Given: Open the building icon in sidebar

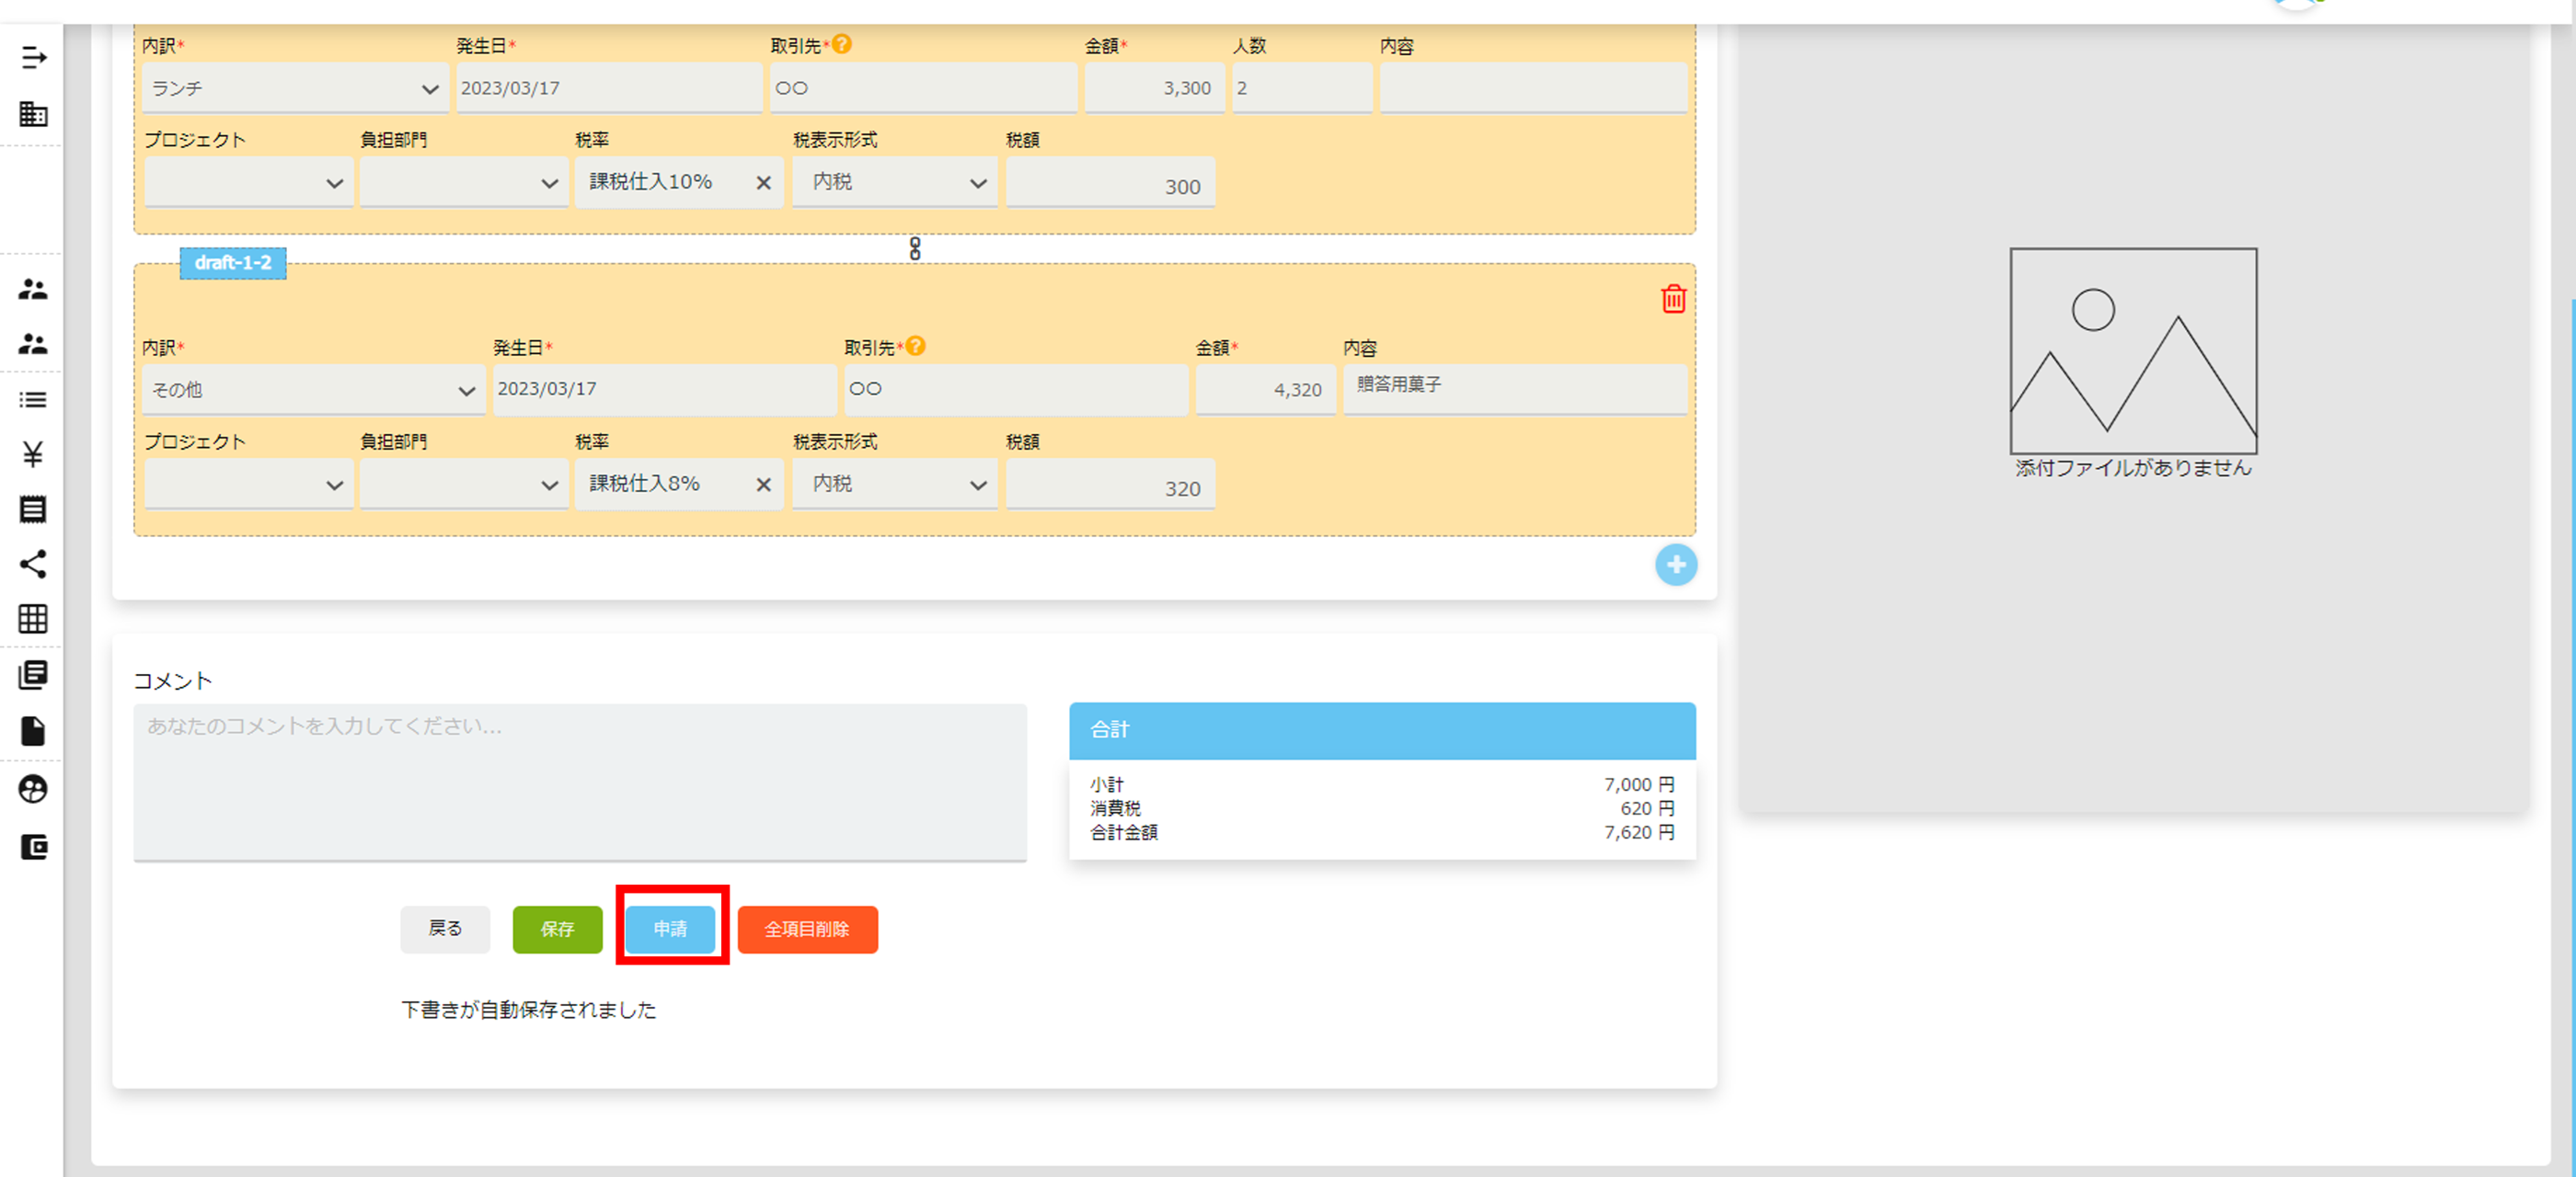Looking at the screenshot, I should [x=33, y=114].
